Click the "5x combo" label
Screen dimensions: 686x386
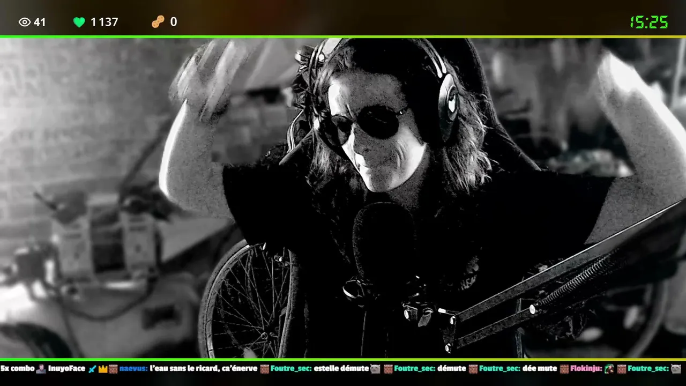18,369
